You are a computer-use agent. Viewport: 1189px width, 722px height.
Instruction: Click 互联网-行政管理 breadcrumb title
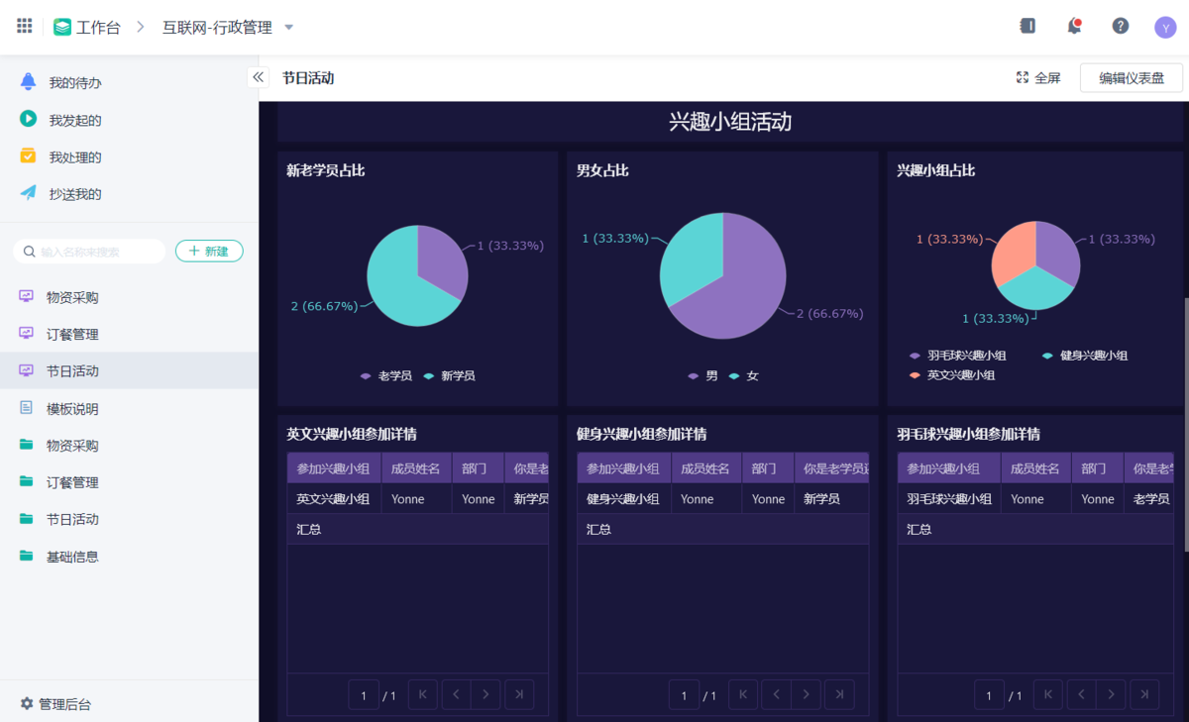(217, 28)
